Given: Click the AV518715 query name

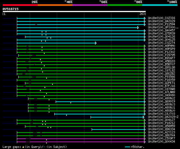Looking at the screenshot, I should pos(11,9).
